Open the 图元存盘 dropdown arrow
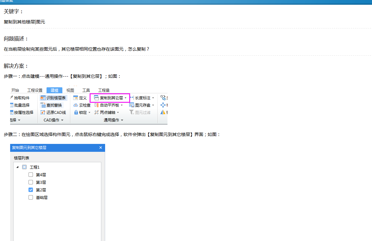Viewport: 372px width, 241px height. 153,105
